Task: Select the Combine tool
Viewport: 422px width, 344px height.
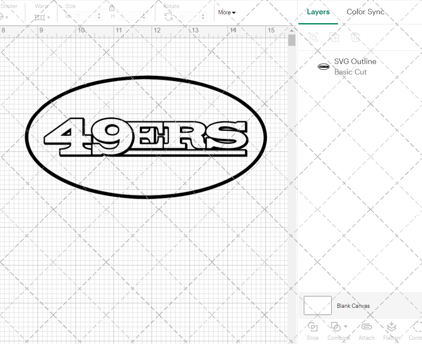Action: click(x=336, y=331)
